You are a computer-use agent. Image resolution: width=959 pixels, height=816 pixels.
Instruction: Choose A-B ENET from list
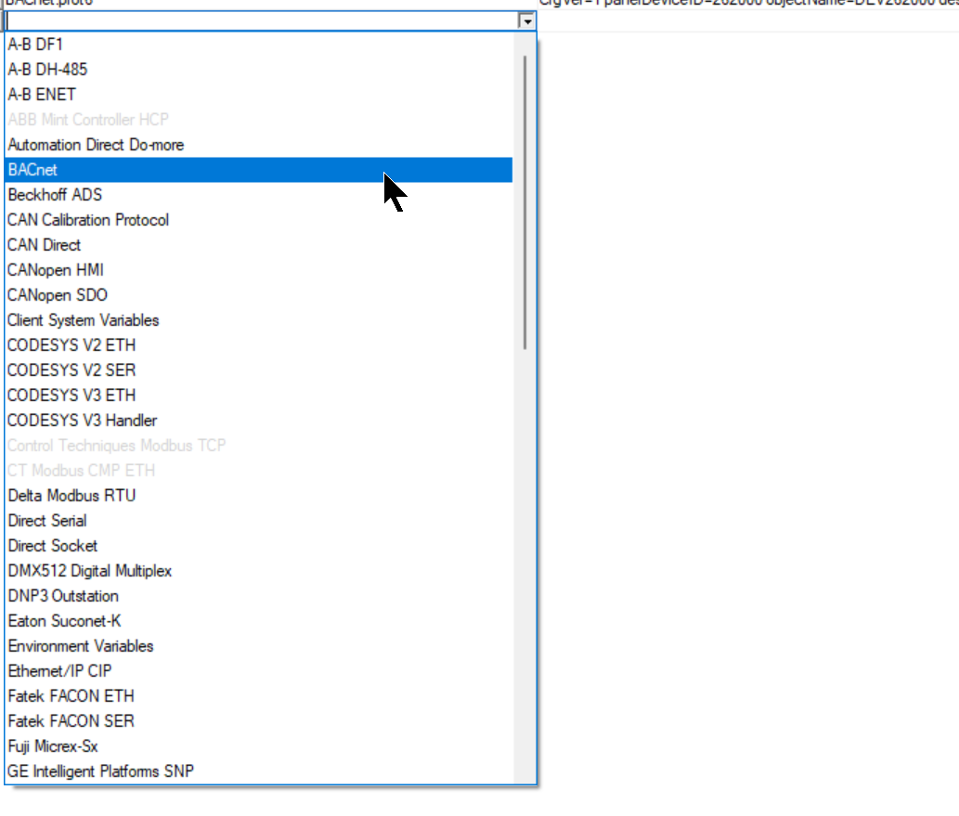(x=259, y=94)
